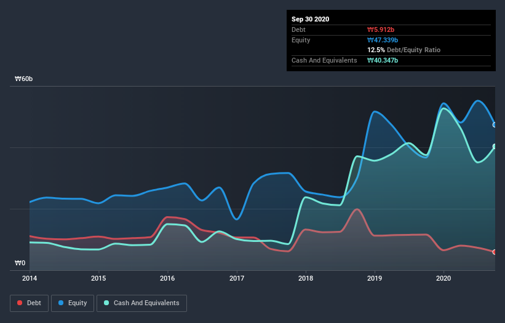
Task: Click the red Debt endpoint marker
Action: tap(495, 252)
